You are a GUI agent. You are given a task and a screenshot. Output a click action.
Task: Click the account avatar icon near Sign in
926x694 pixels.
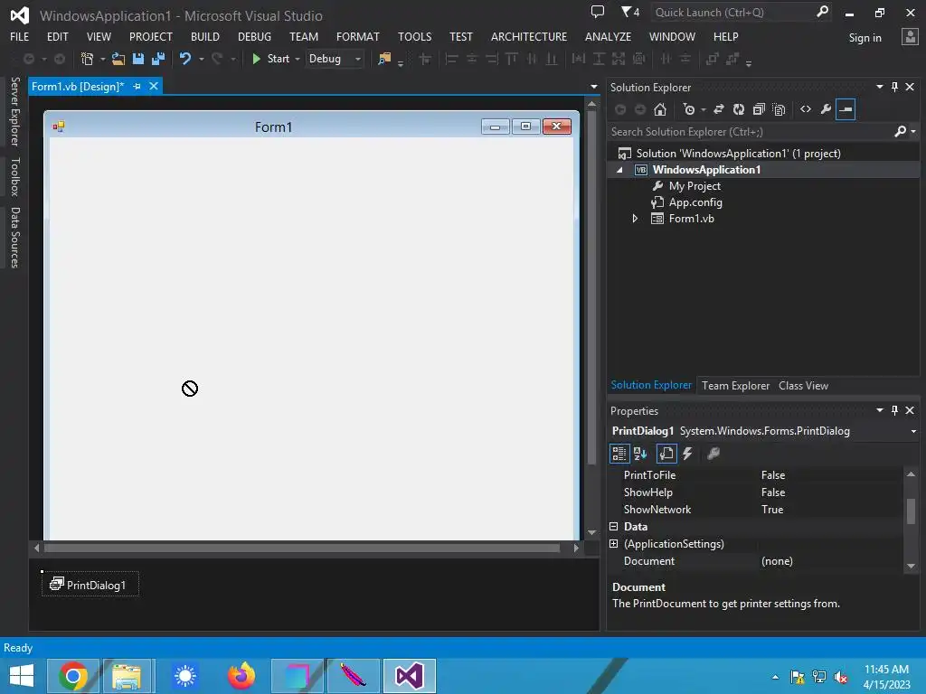coord(910,37)
